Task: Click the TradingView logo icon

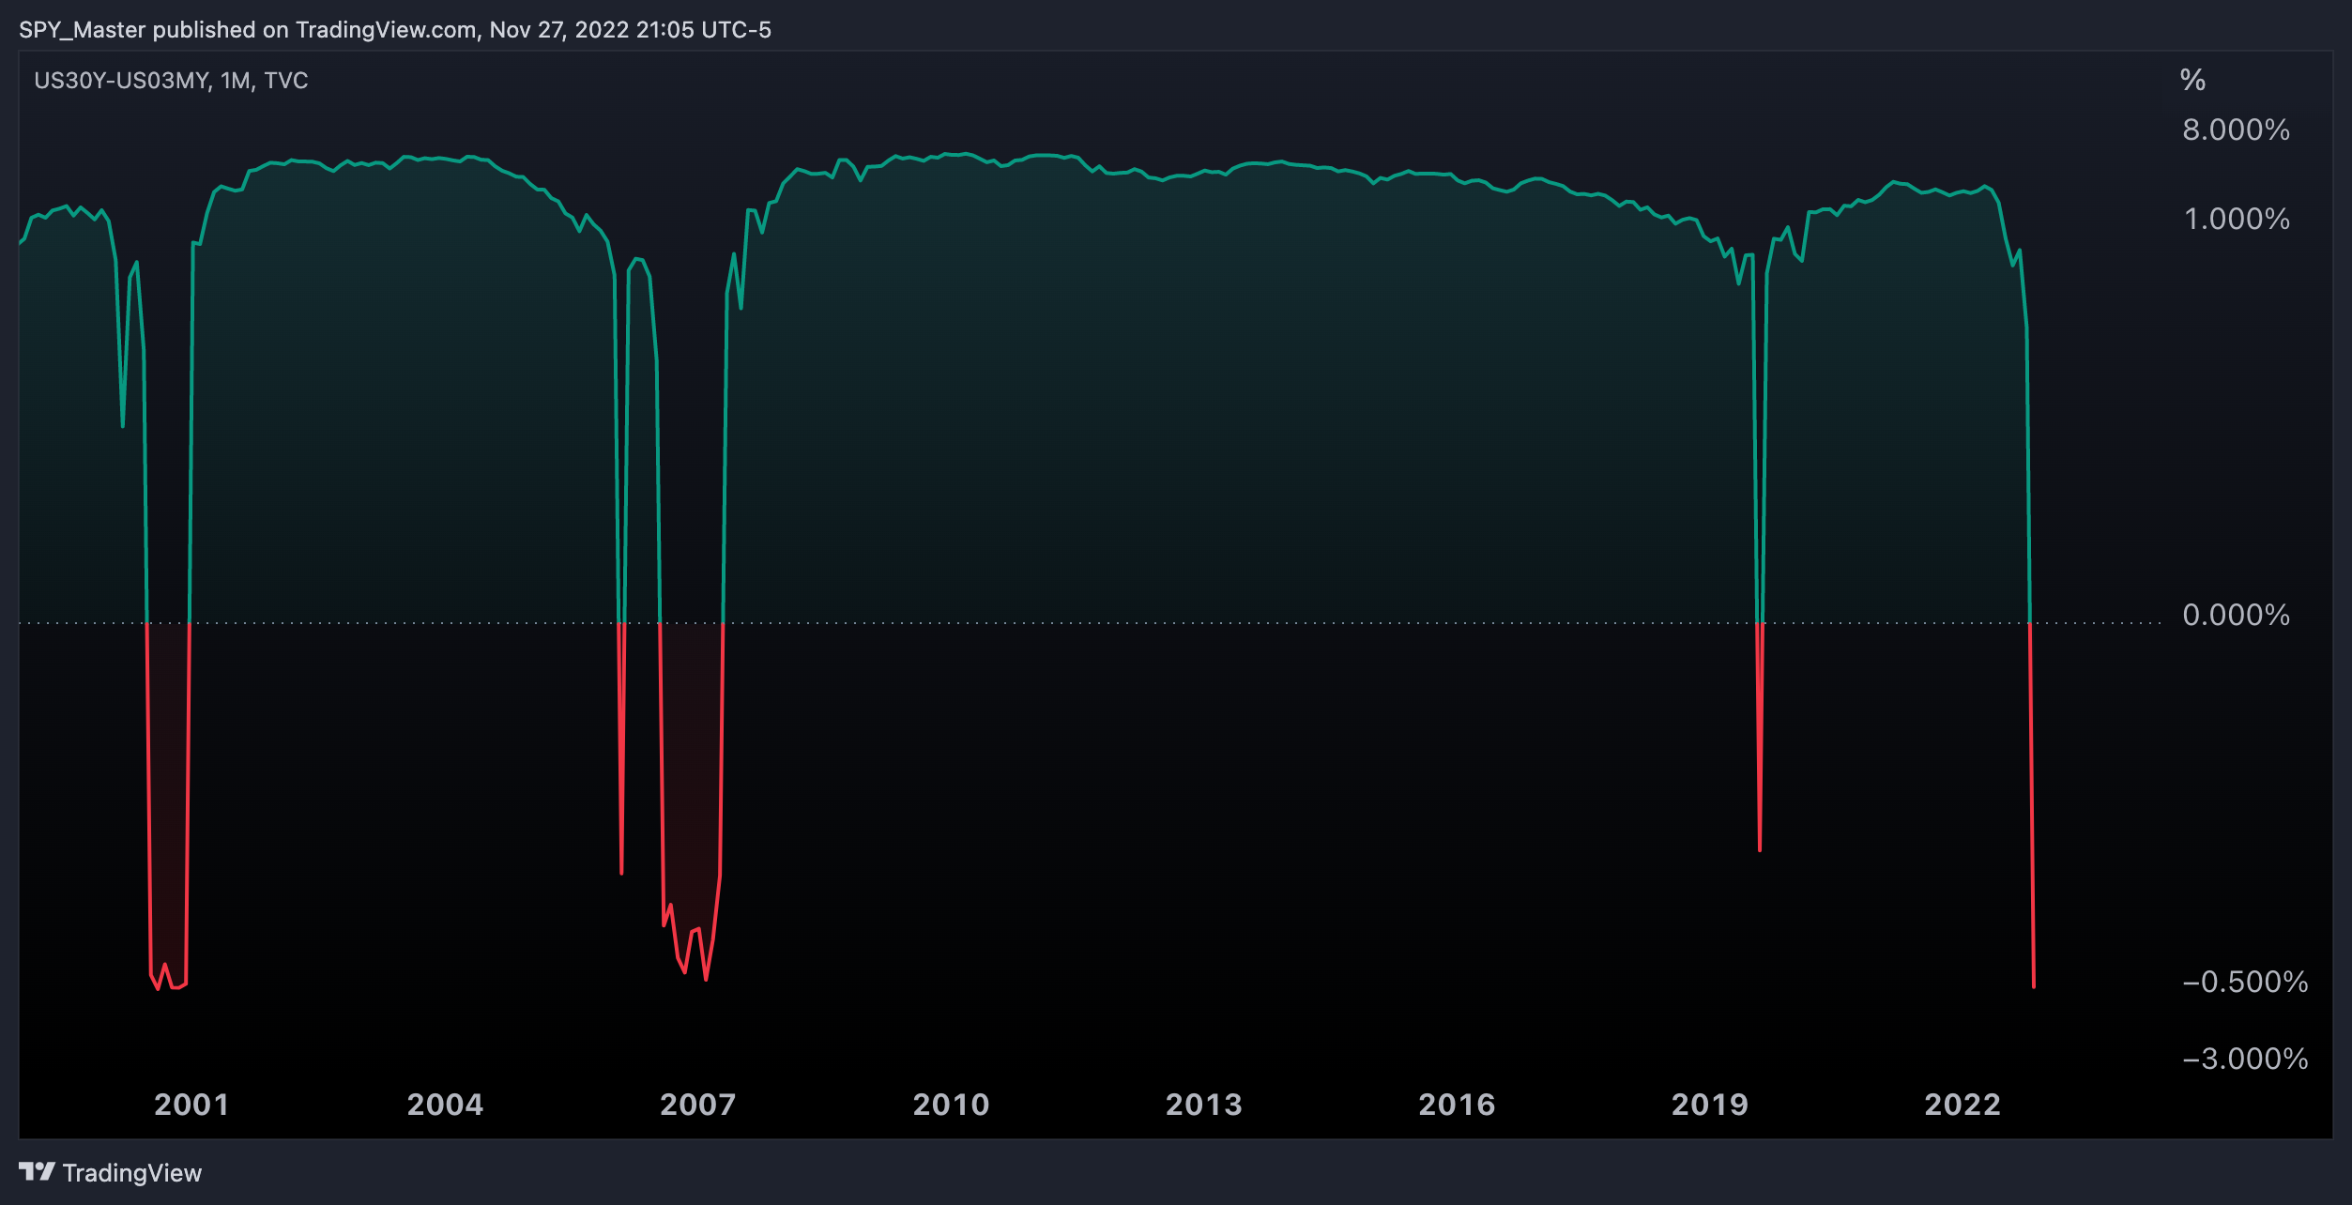Action: [37, 1172]
